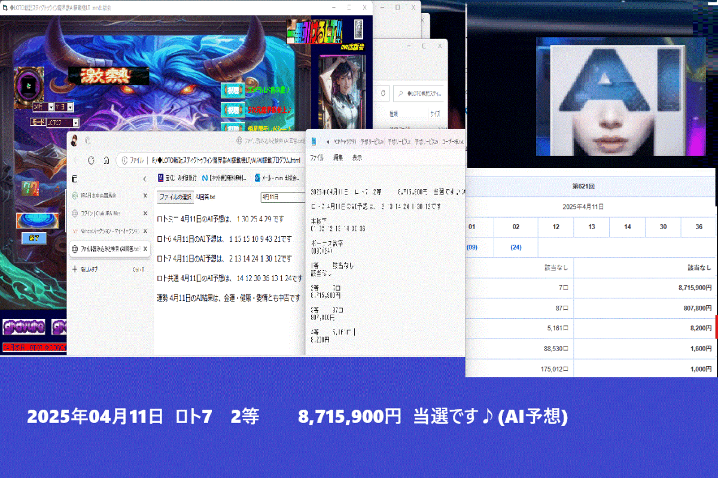Open the browser profile avatar
This screenshot has height=478, width=718.
click(x=75, y=141)
